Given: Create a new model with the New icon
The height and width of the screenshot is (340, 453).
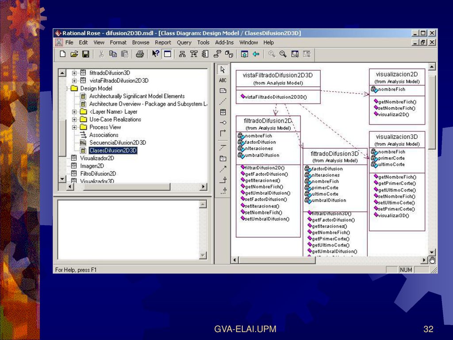Looking at the screenshot, I should coord(62,54).
